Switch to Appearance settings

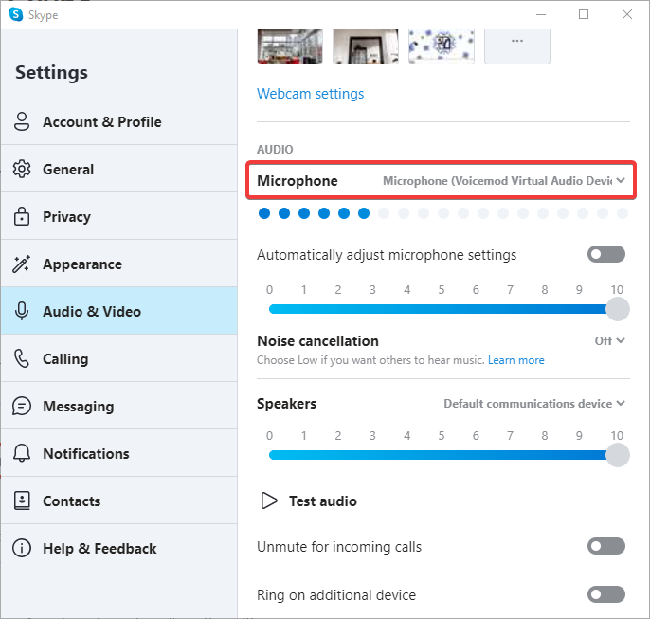[119, 264]
